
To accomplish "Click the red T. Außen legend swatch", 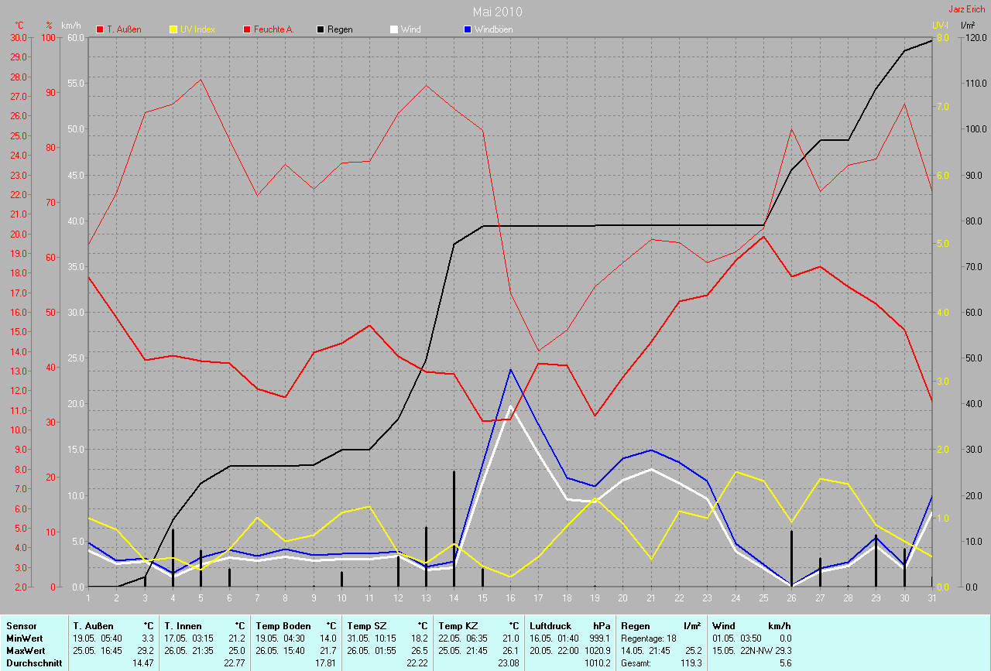I will [100, 29].
